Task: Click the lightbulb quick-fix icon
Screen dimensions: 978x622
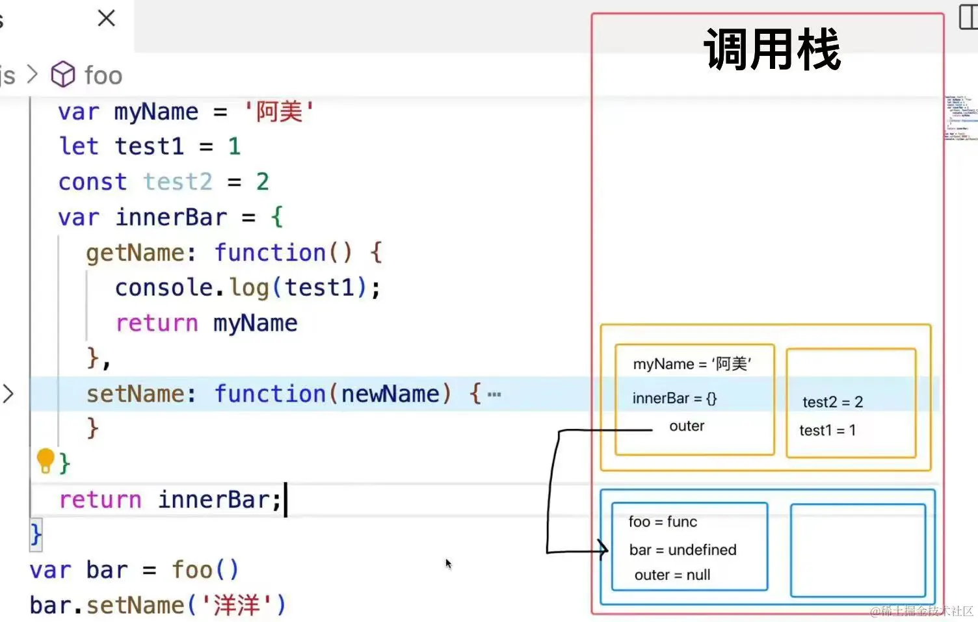Action: coord(46,461)
